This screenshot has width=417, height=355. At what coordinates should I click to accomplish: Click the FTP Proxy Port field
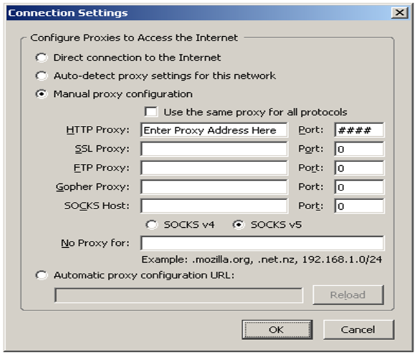pos(359,168)
